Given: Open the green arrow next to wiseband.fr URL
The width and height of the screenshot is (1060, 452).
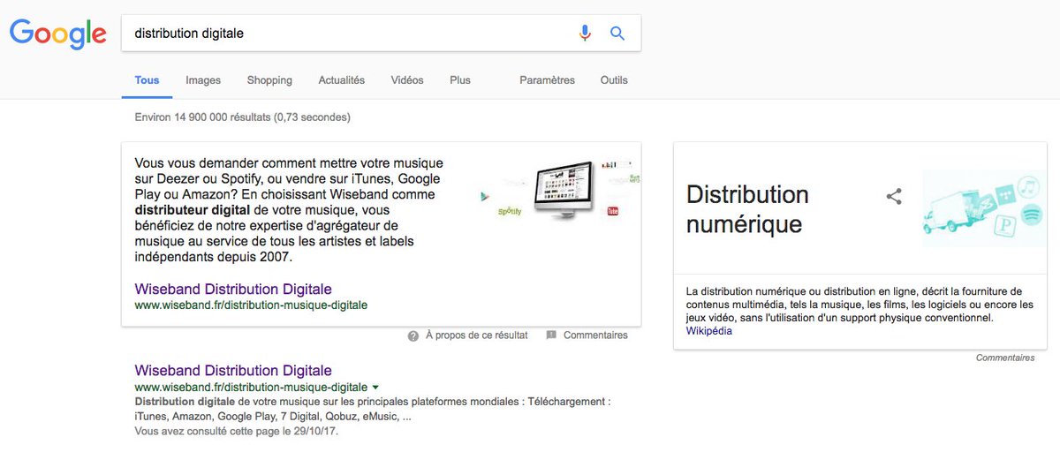Looking at the screenshot, I should click(x=375, y=388).
